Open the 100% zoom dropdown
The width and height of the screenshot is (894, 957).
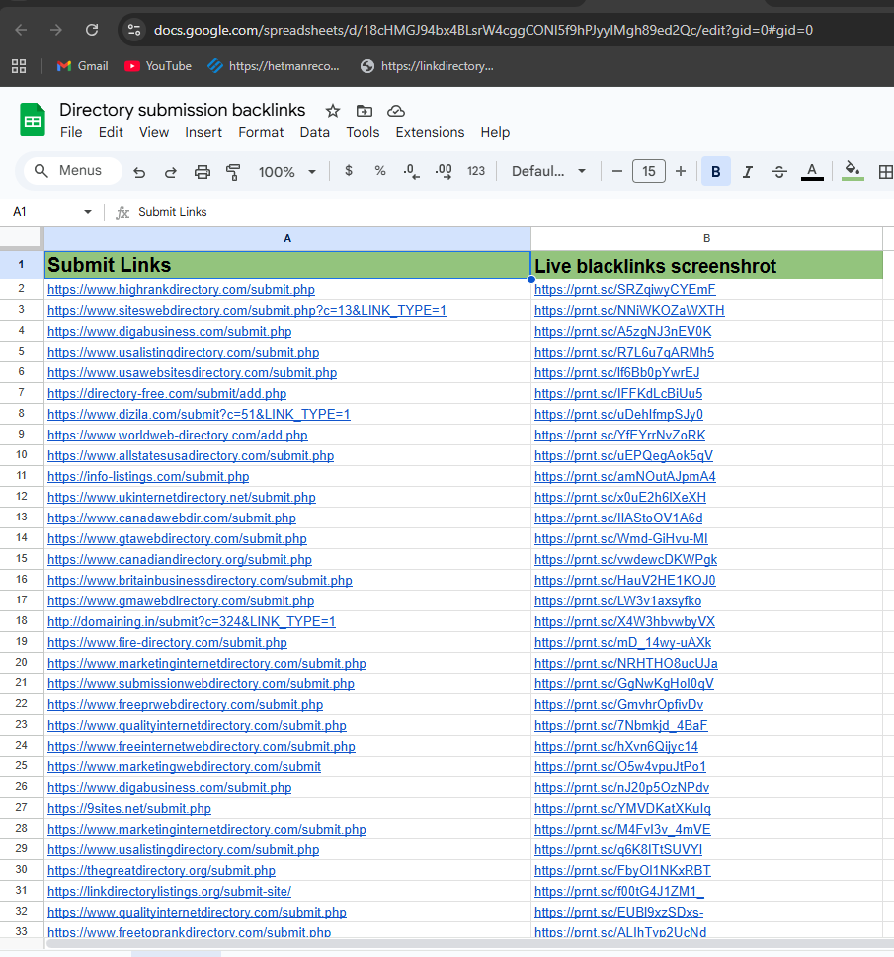pos(286,172)
